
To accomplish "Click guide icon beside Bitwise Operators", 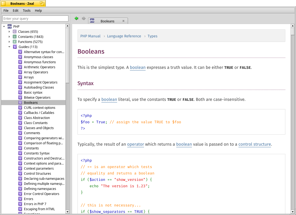I will [20, 97].
